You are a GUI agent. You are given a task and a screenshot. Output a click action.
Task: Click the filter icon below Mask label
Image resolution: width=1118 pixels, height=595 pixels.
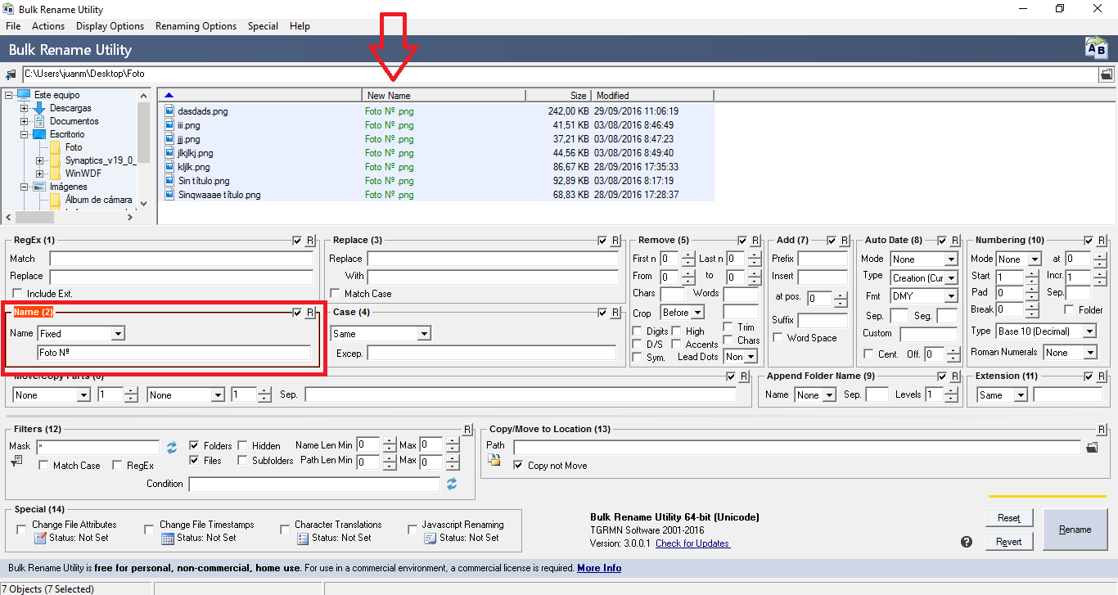(16, 462)
